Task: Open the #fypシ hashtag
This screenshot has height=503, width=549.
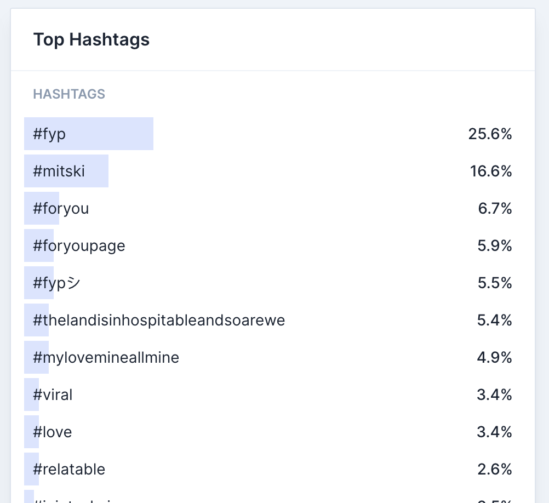Action: pos(57,283)
